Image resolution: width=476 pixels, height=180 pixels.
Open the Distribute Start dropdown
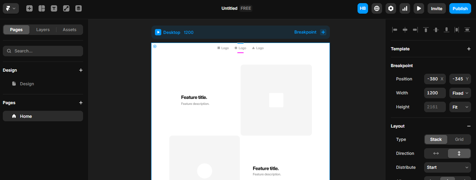[448, 167]
